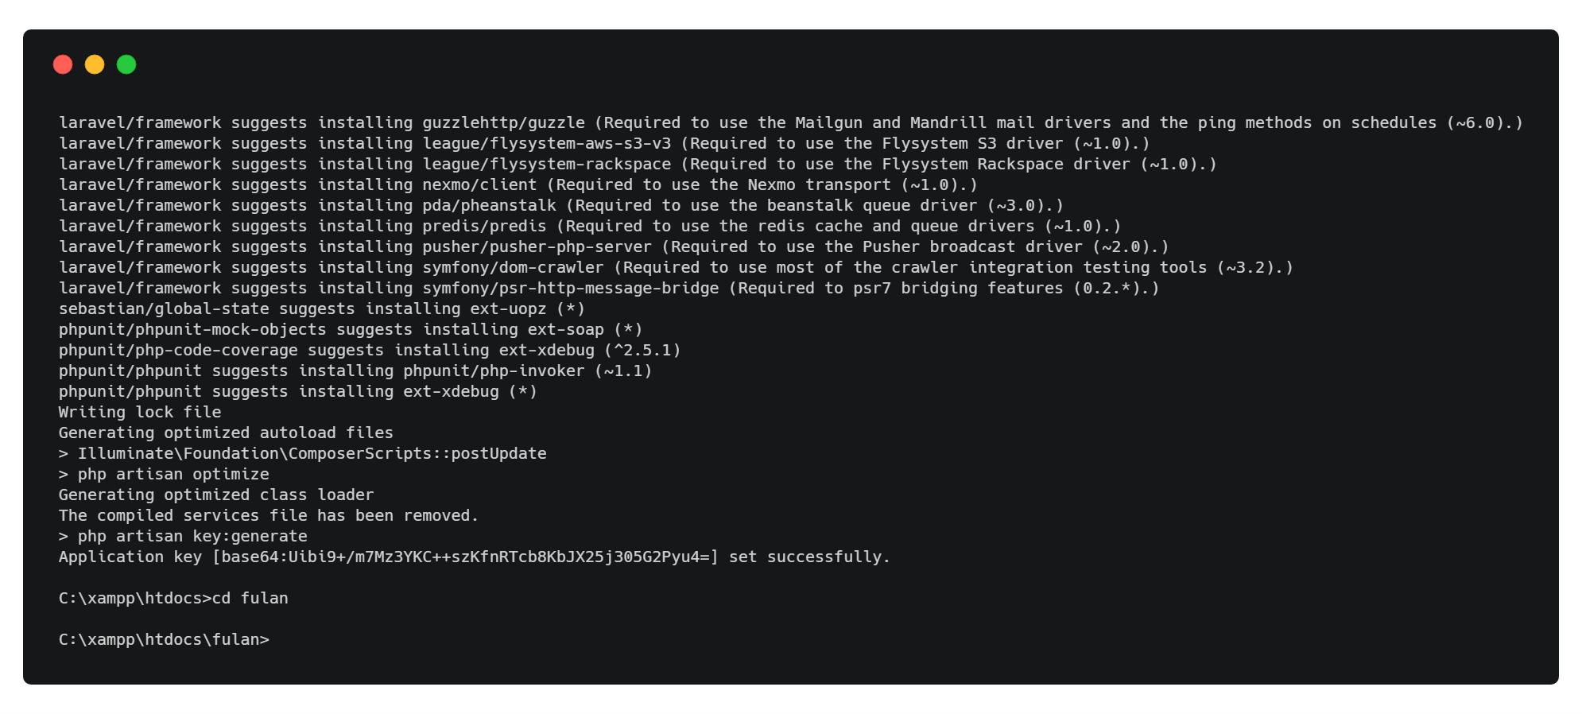Click the 'cd fulan' command line

click(x=173, y=598)
